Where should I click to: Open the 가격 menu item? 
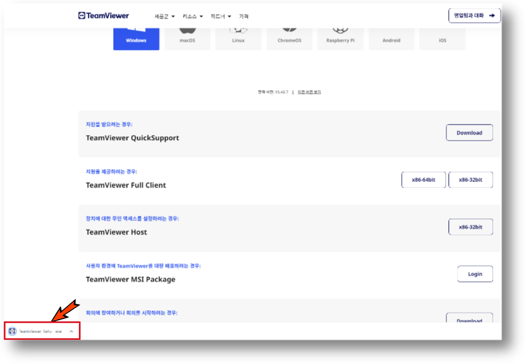click(244, 16)
